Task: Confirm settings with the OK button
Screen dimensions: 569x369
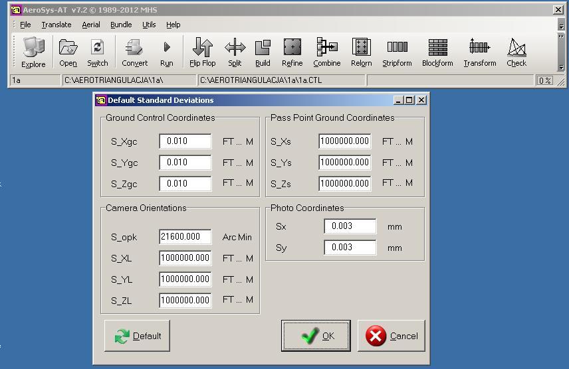Action: 316,336
